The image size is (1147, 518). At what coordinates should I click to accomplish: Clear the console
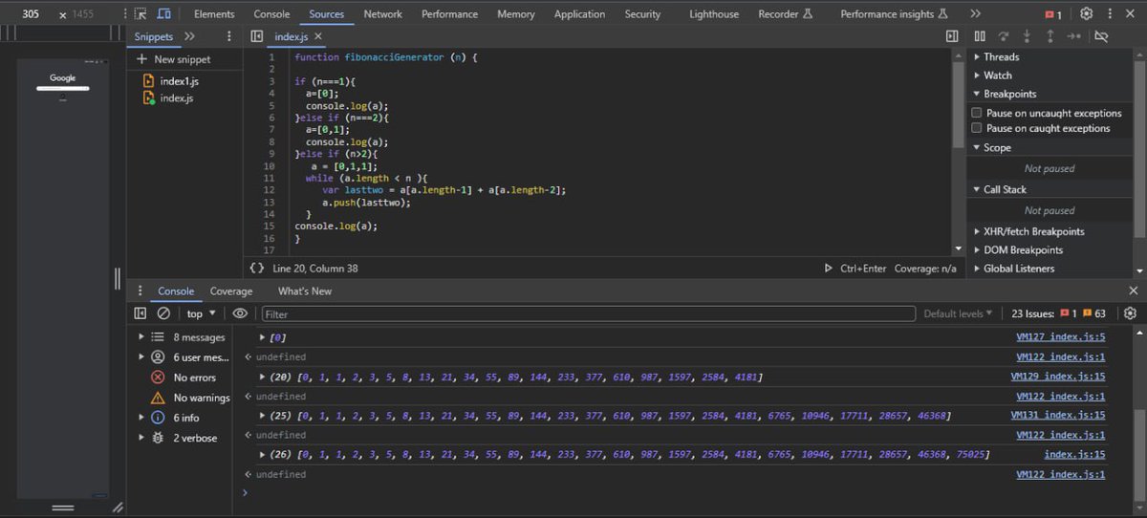point(163,313)
